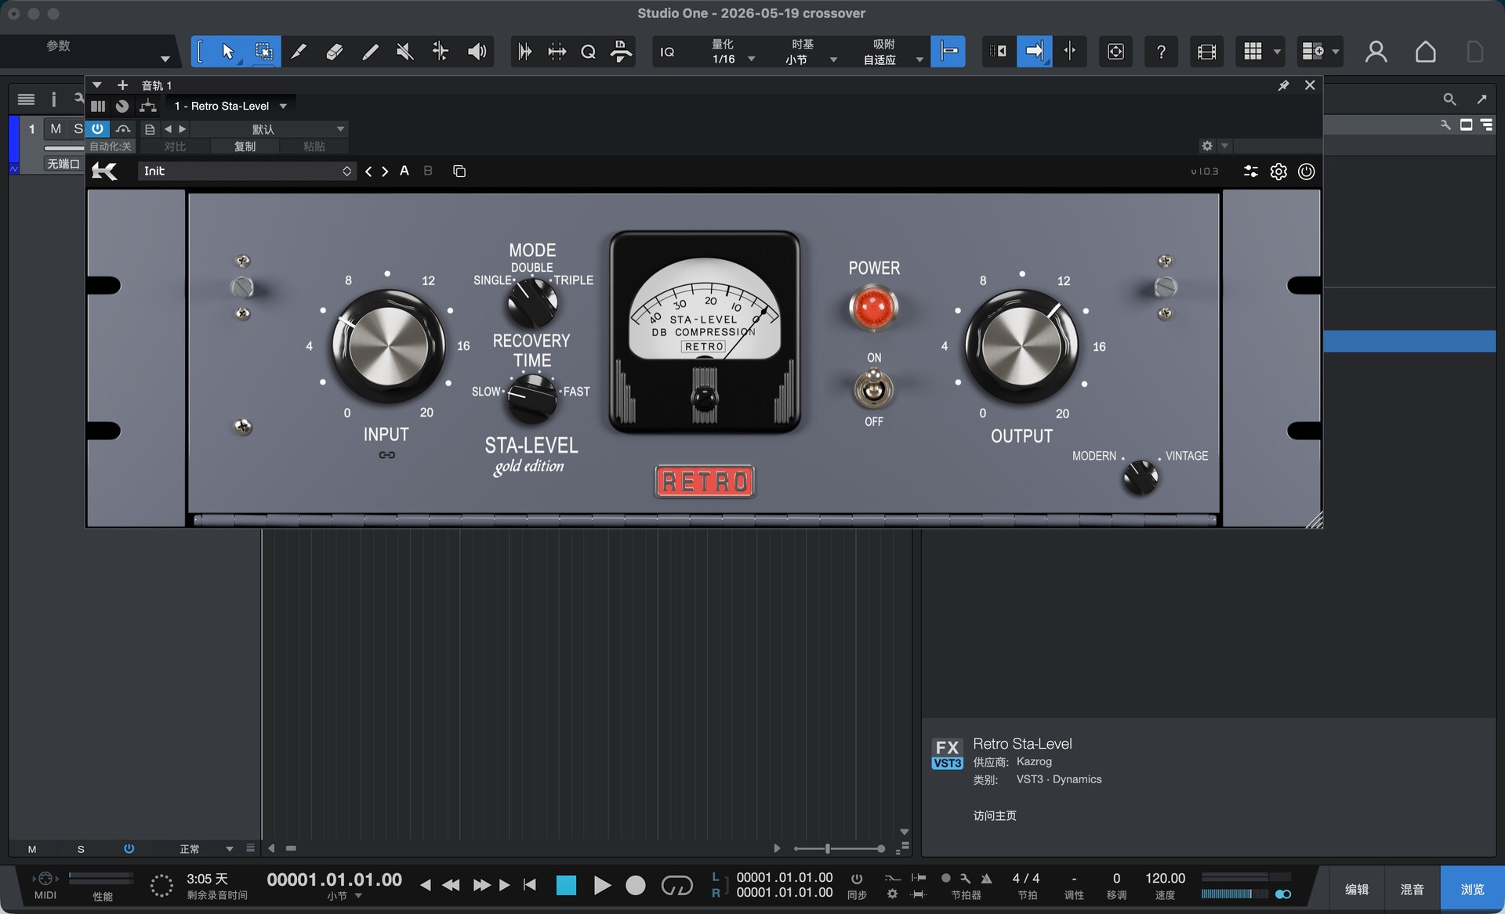This screenshot has height=914, width=1505.
Task: Stop the transport with the stop button
Action: 566,885
